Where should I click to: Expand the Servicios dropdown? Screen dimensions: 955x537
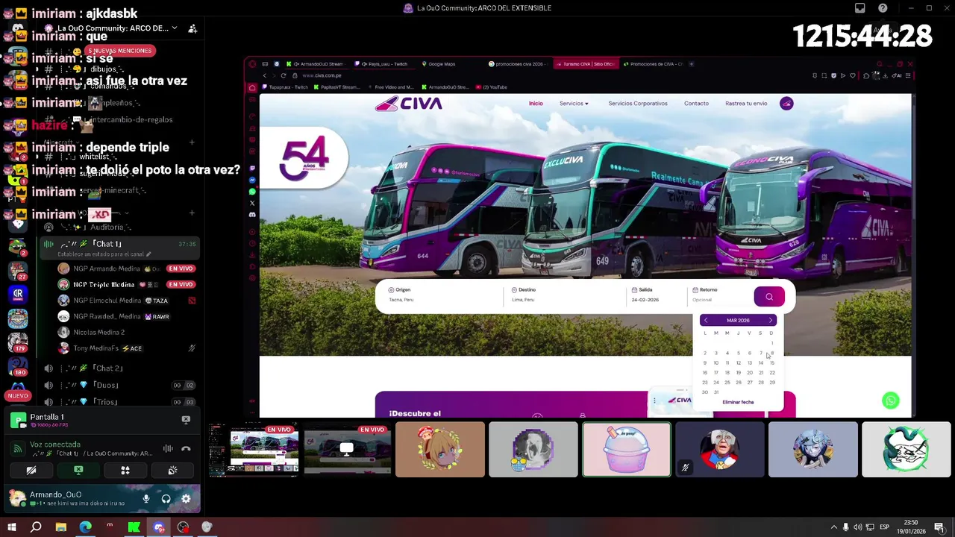[x=574, y=104]
